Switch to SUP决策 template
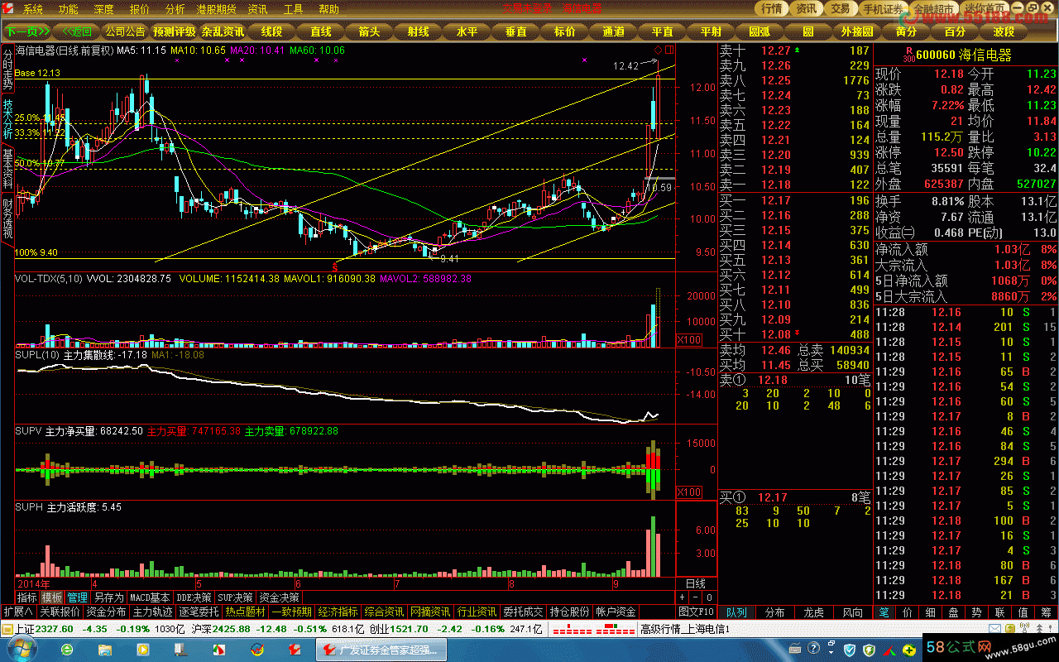1059x662 pixels. tap(236, 597)
